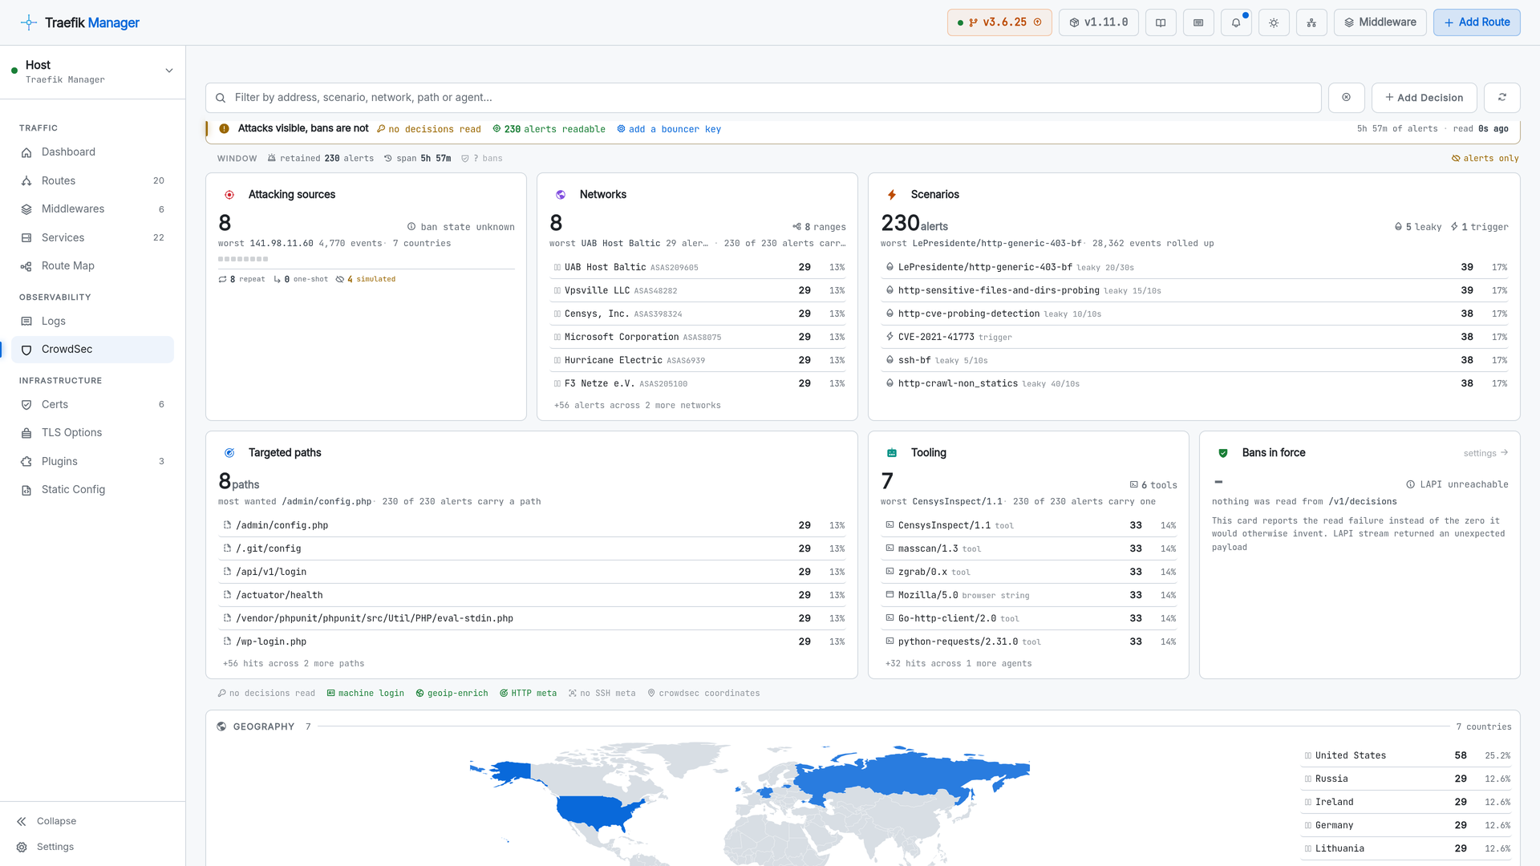
Task: Click the Plugins puzzle icon
Action: point(26,462)
